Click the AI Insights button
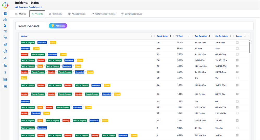This screenshot has height=140, width=260. point(58,26)
